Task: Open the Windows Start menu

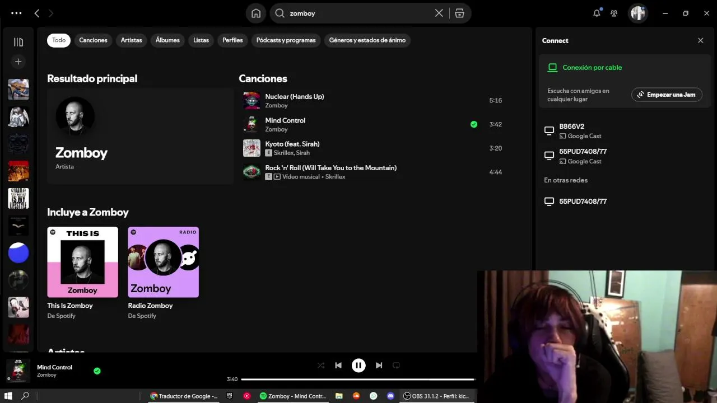Action: pos(8,396)
